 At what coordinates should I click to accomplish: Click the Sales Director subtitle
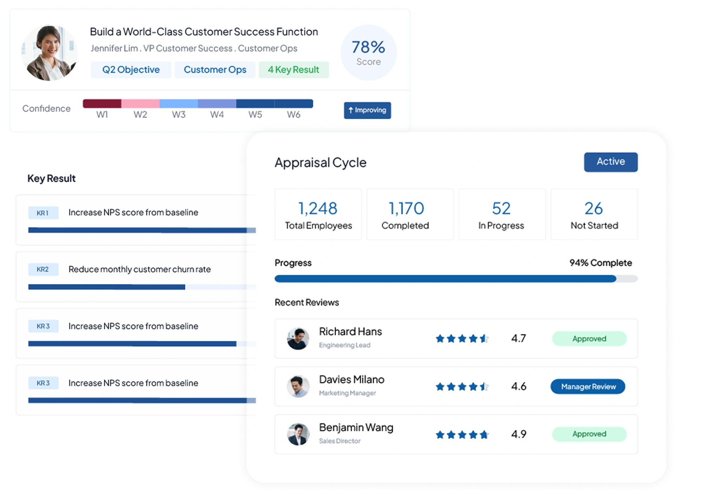click(x=339, y=441)
